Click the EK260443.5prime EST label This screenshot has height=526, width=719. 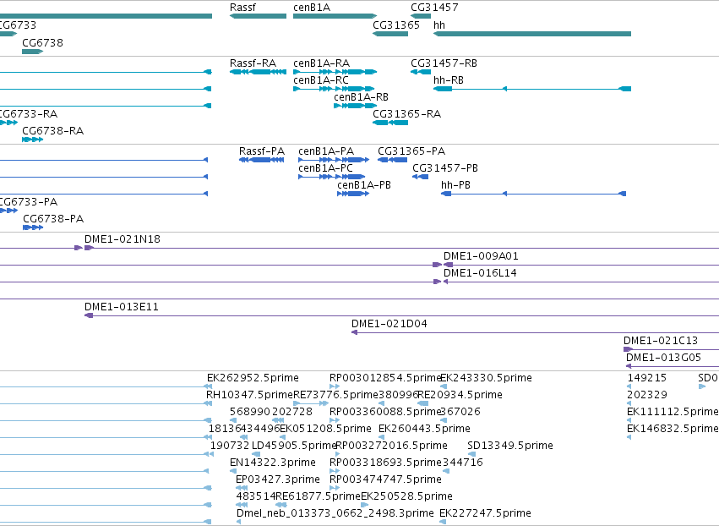(425, 429)
